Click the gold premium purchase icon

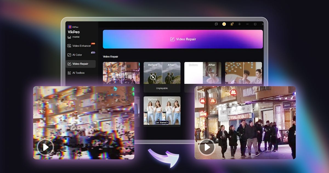(224, 24)
